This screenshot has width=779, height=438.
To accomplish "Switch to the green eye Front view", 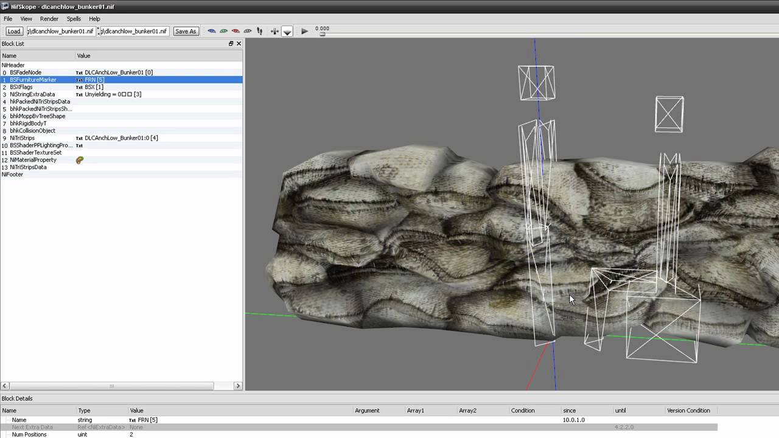I will tap(223, 31).
